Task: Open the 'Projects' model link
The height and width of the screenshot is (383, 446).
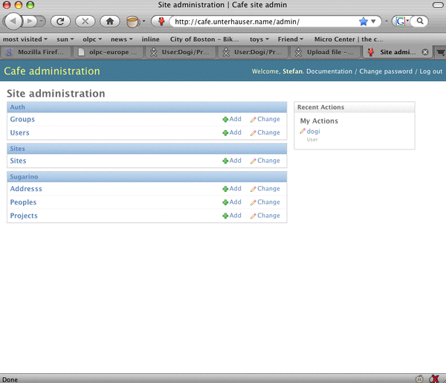Action: pyautogui.click(x=24, y=216)
